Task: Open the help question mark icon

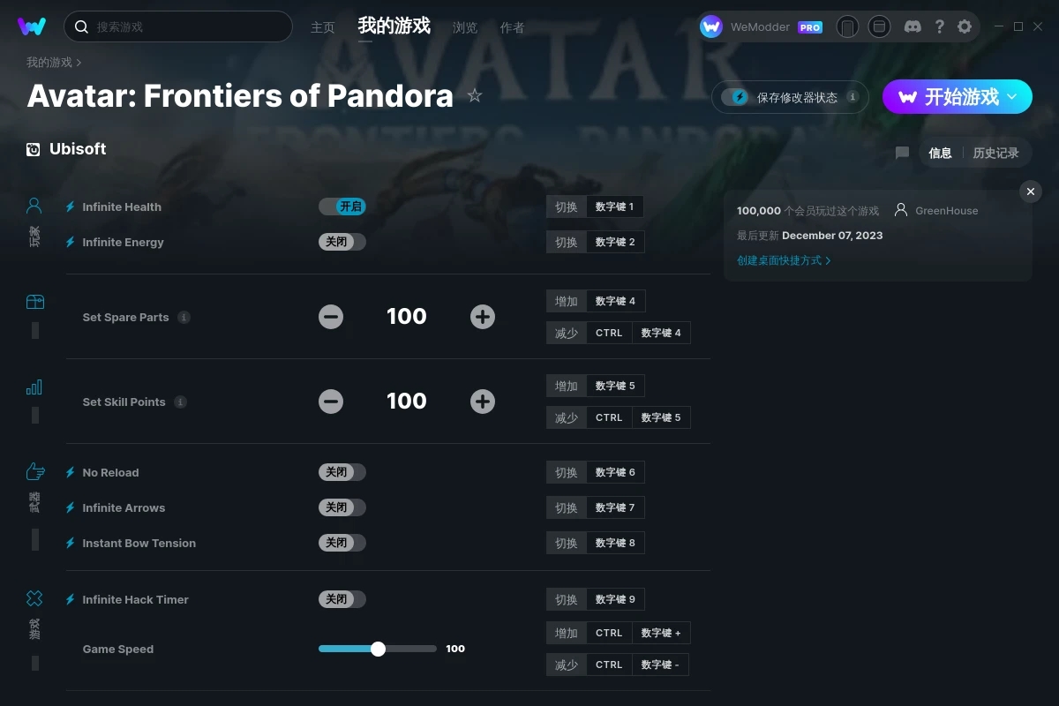Action: pos(939,26)
